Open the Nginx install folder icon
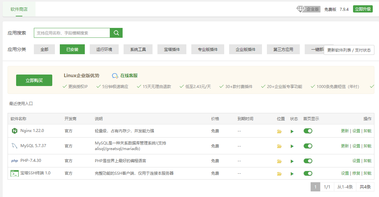The image size is (379, 197). [279, 131]
